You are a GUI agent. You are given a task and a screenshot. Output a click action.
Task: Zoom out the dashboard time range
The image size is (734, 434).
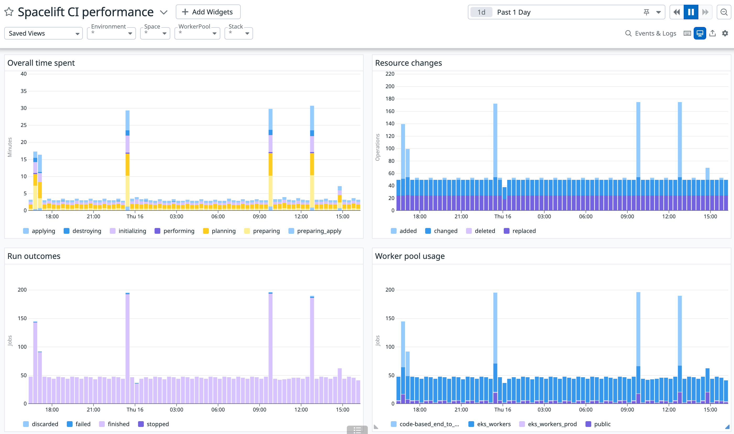(x=724, y=12)
